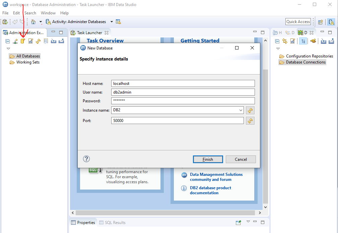
Task: Close the Task Launcher tab
Action: pos(107,33)
